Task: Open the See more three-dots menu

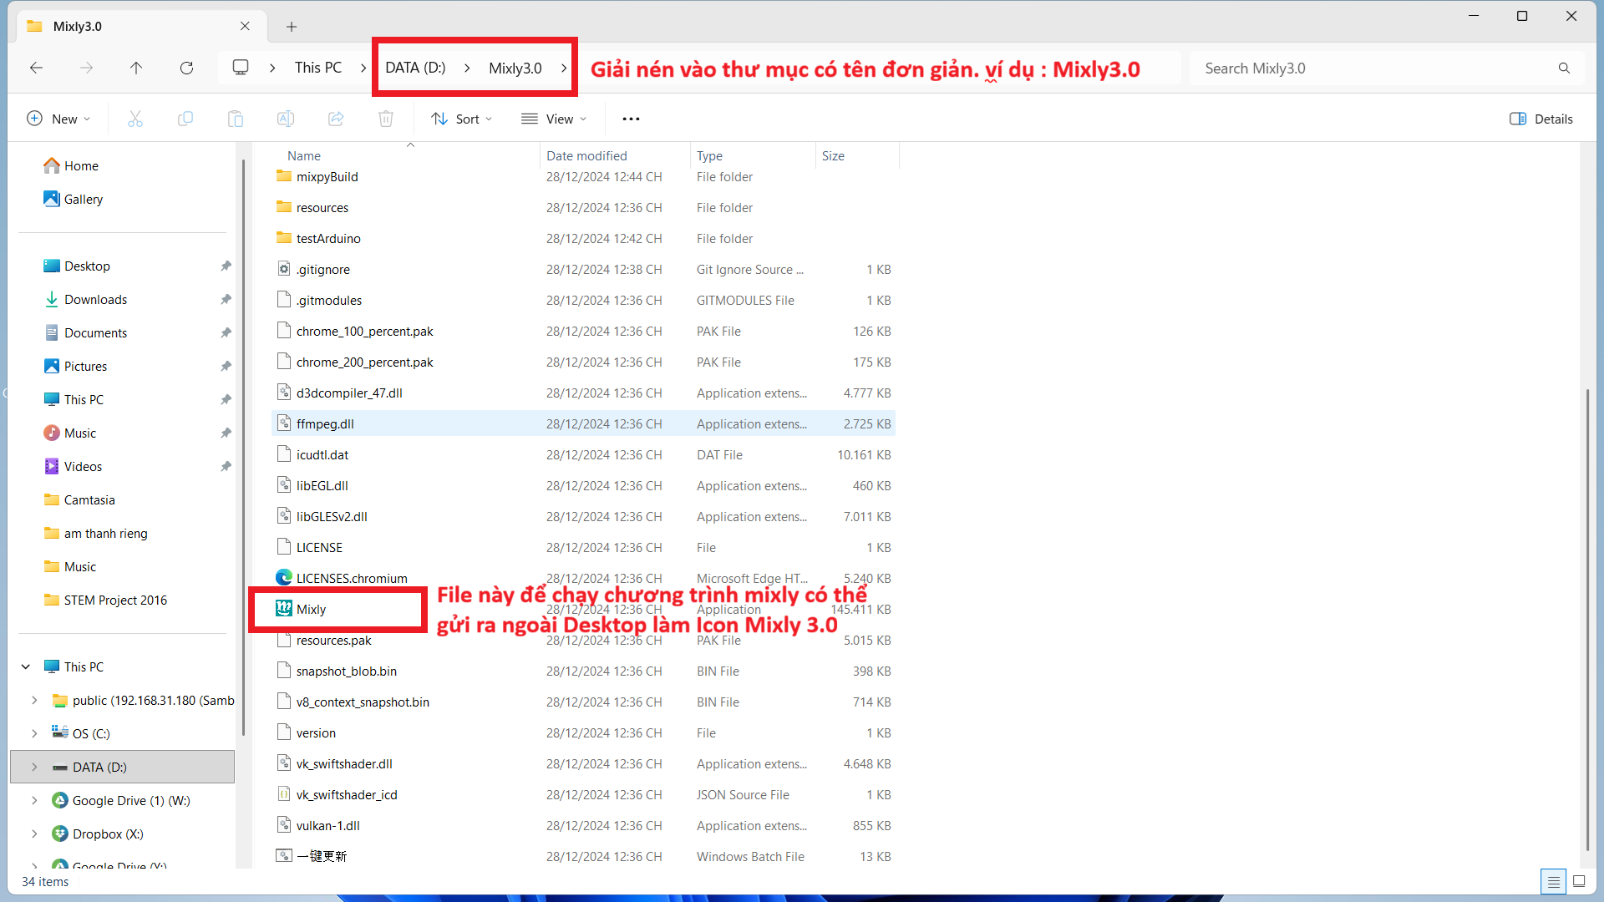Action: coord(631,119)
